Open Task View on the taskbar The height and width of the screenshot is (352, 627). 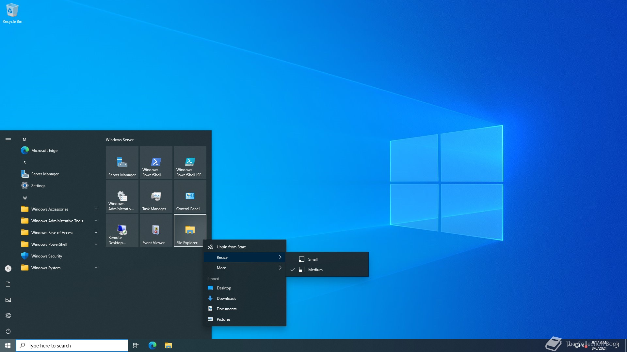(136, 345)
